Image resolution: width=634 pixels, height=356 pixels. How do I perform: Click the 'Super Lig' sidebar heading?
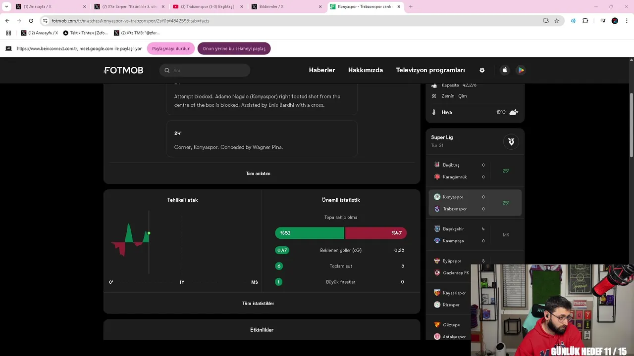pyautogui.click(x=442, y=137)
